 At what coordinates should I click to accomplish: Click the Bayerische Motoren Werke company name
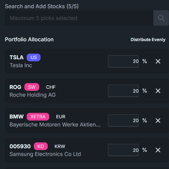click(55, 125)
